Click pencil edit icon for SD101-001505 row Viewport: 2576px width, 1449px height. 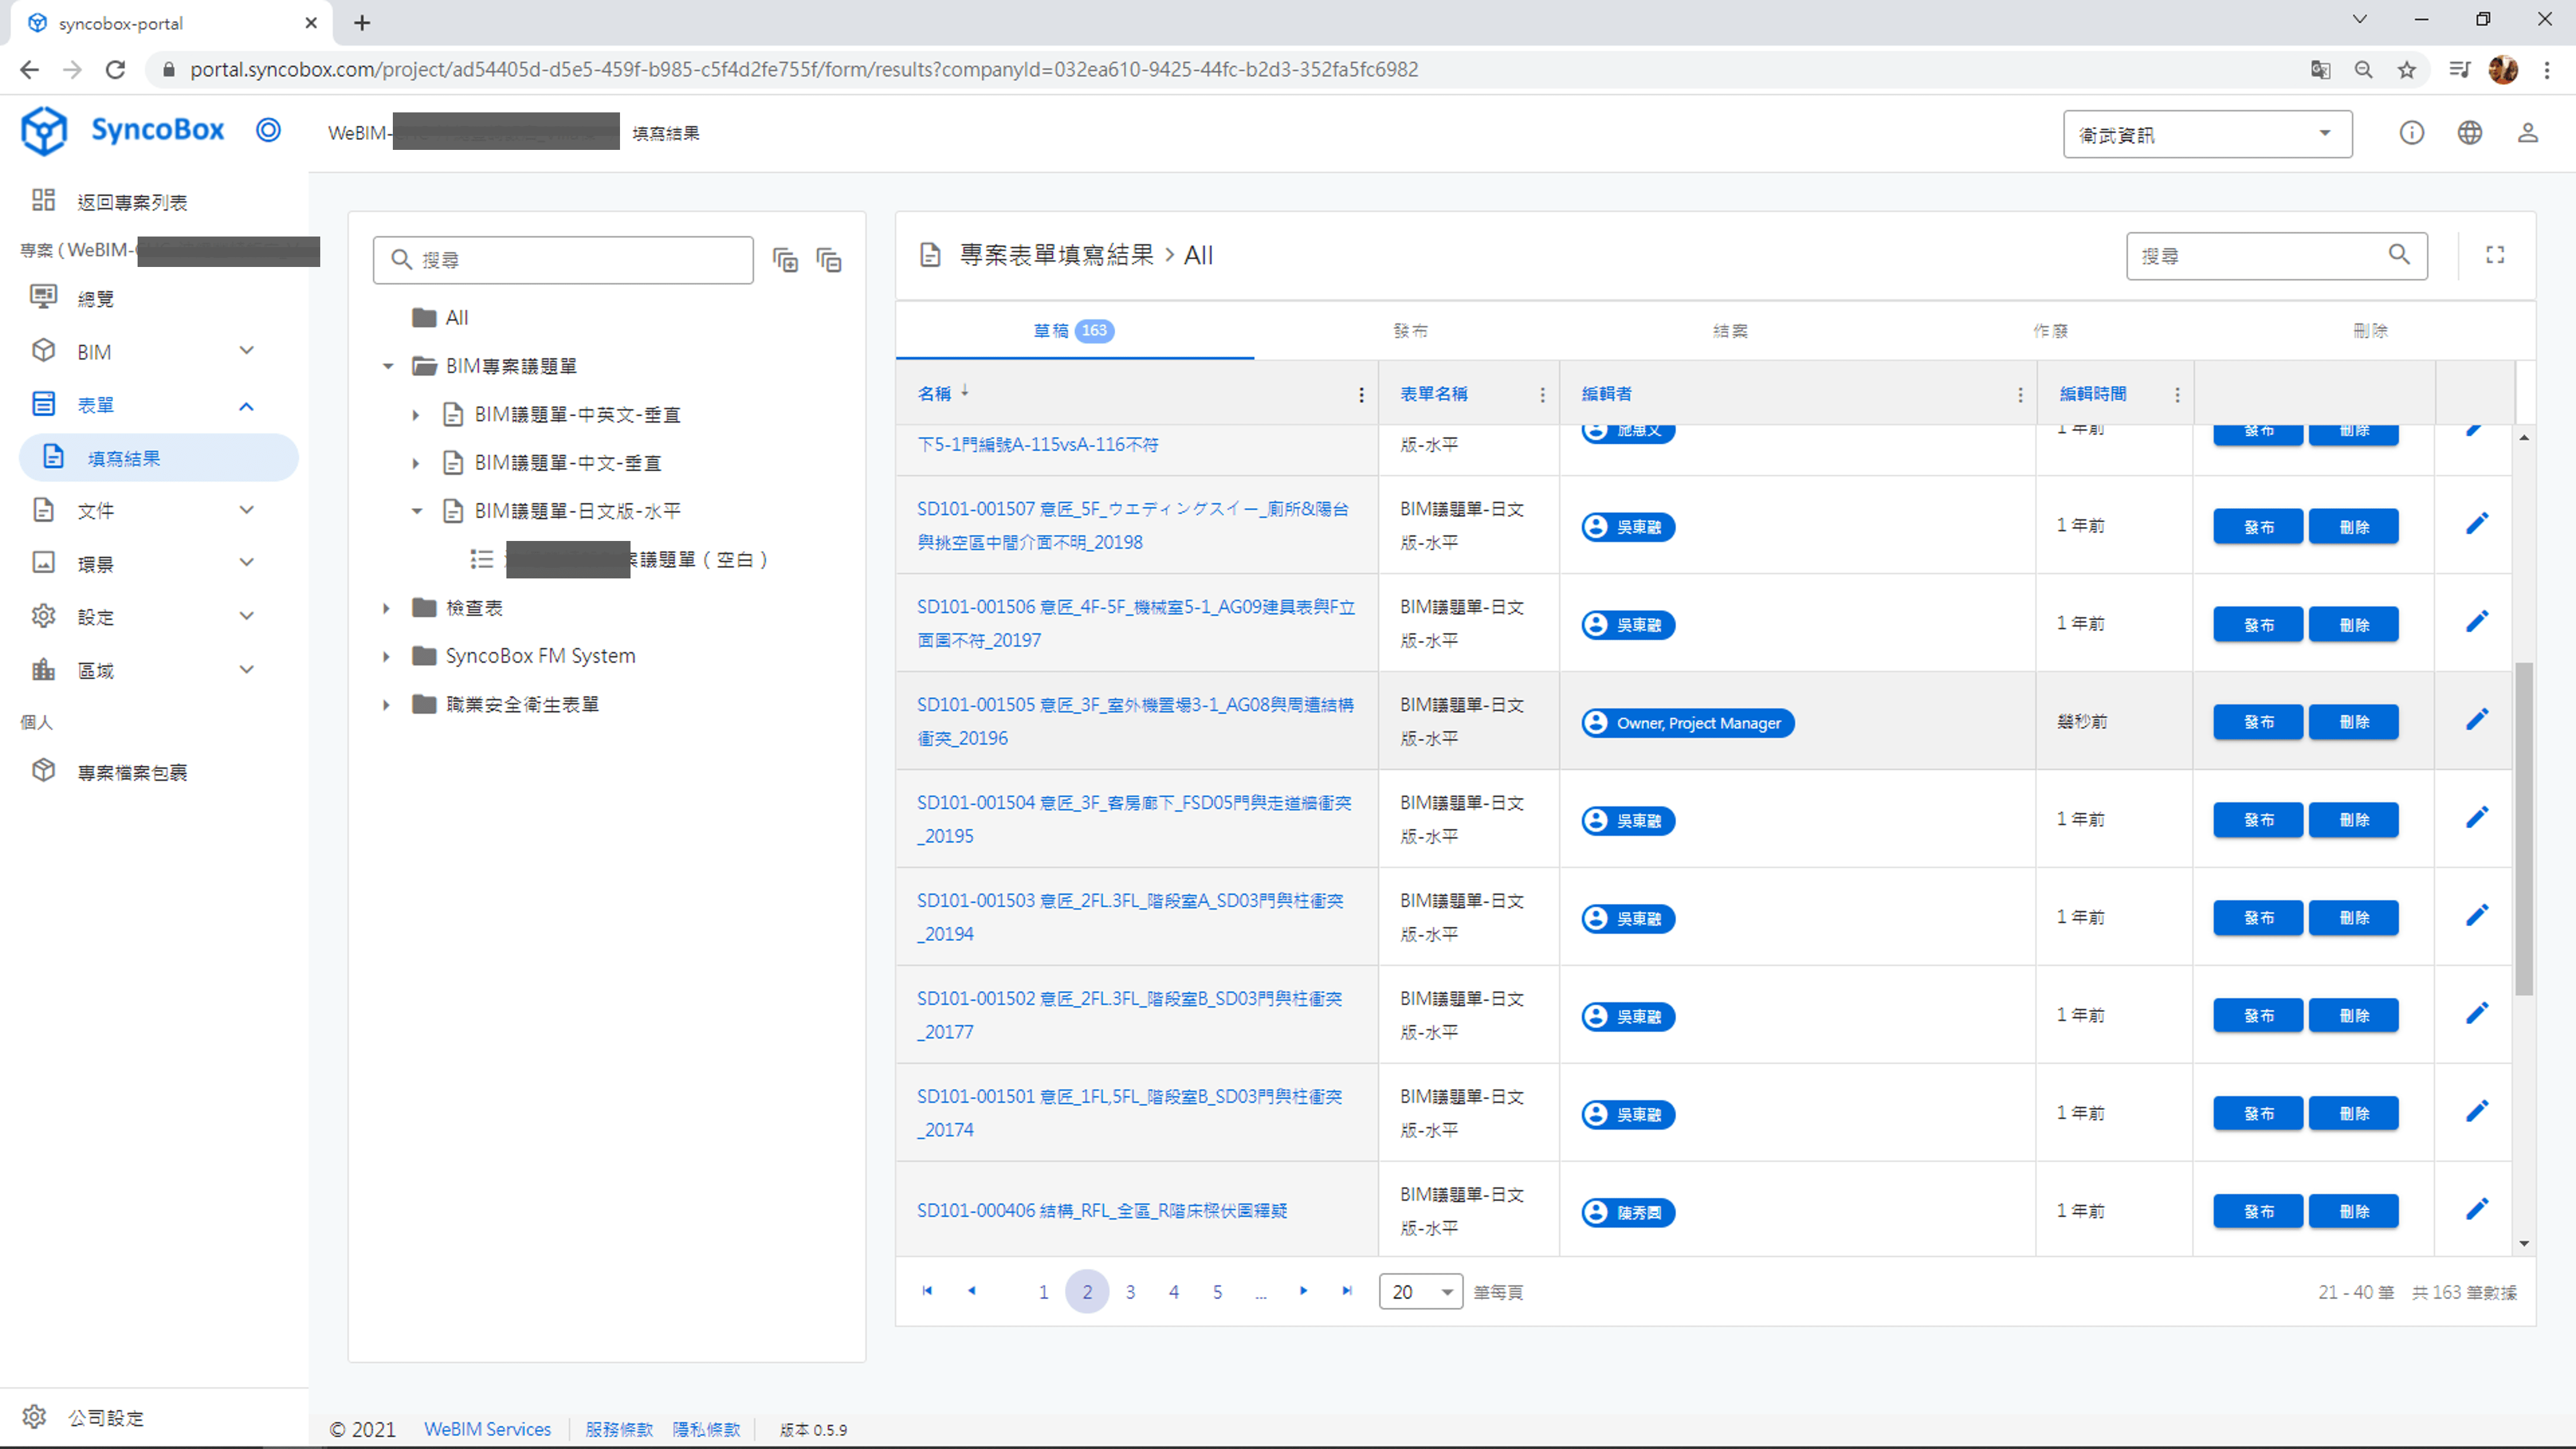(2476, 720)
